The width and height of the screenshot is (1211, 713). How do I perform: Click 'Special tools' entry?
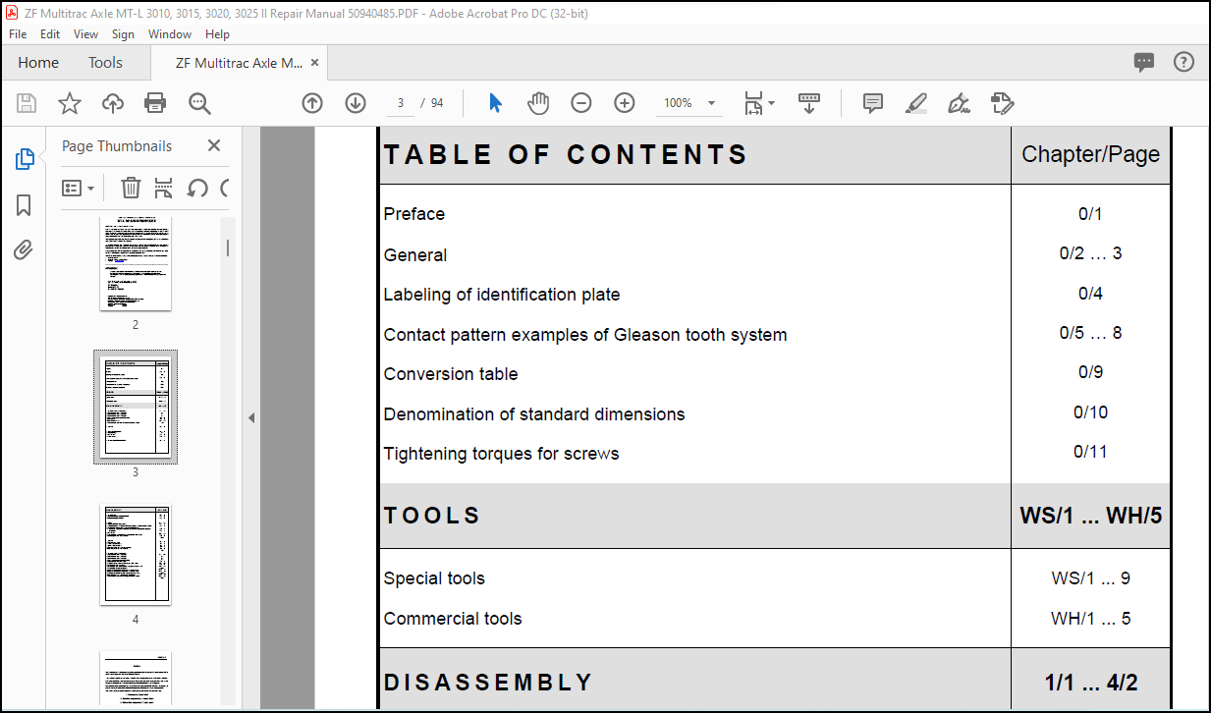(x=434, y=578)
